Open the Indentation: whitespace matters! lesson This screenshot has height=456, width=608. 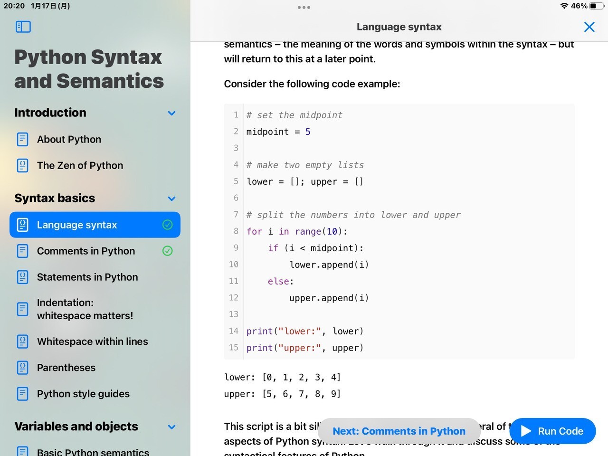[x=85, y=309]
